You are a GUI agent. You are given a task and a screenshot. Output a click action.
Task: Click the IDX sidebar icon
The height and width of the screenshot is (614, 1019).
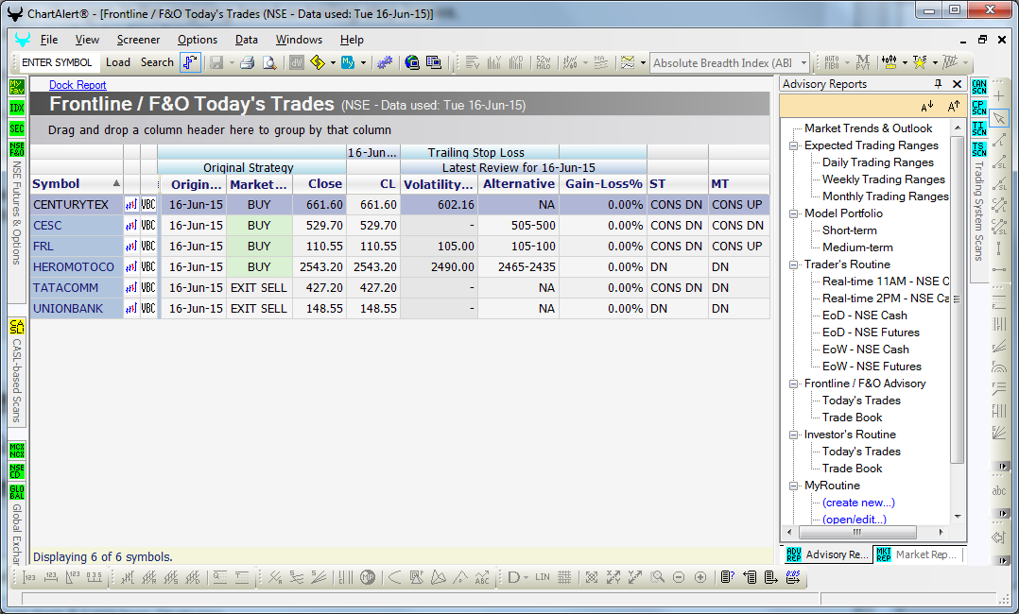(x=17, y=108)
